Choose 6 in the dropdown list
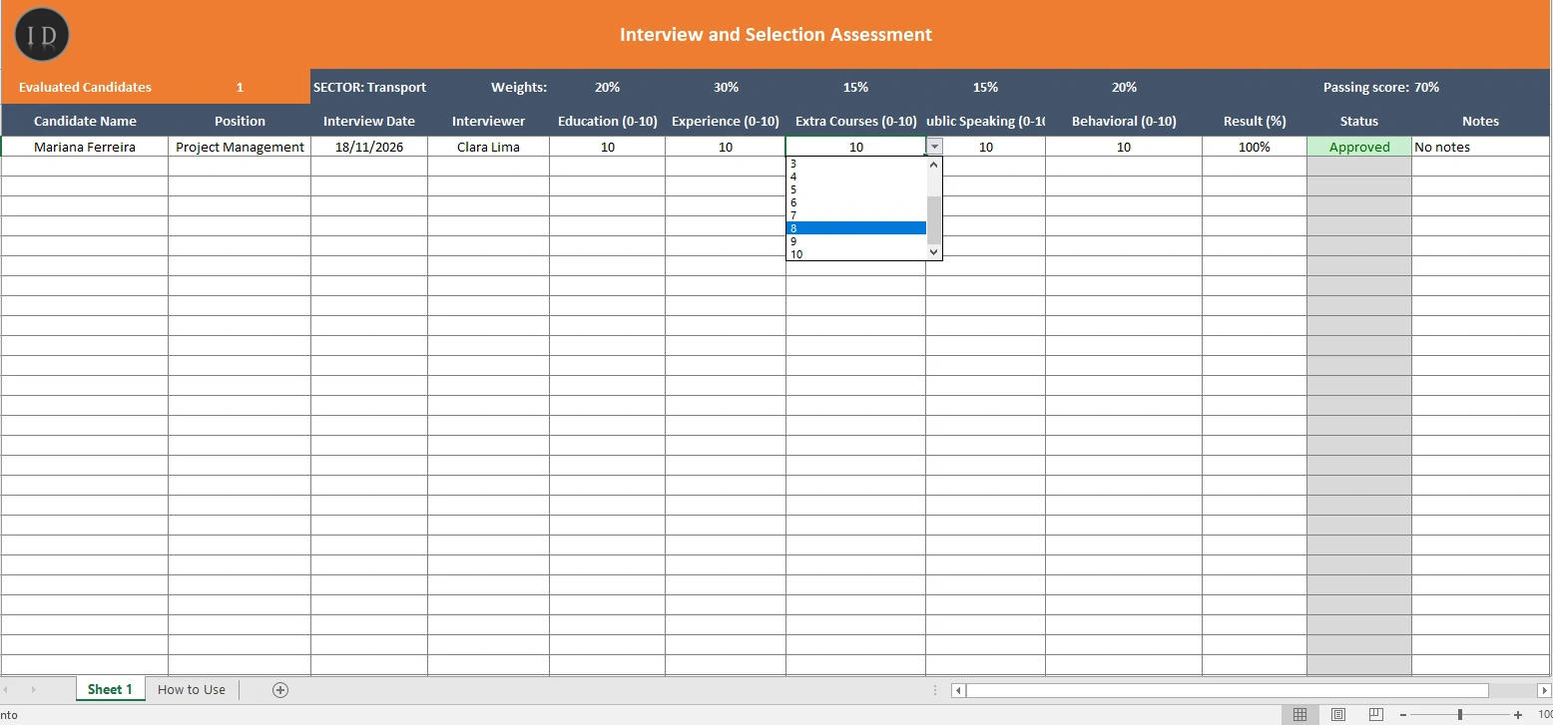Image resolution: width=1553 pixels, height=725 pixels. click(x=856, y=202)
